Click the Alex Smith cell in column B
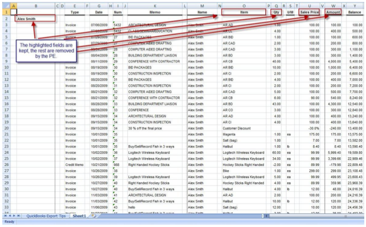366x227 pixels. [36, 18]
